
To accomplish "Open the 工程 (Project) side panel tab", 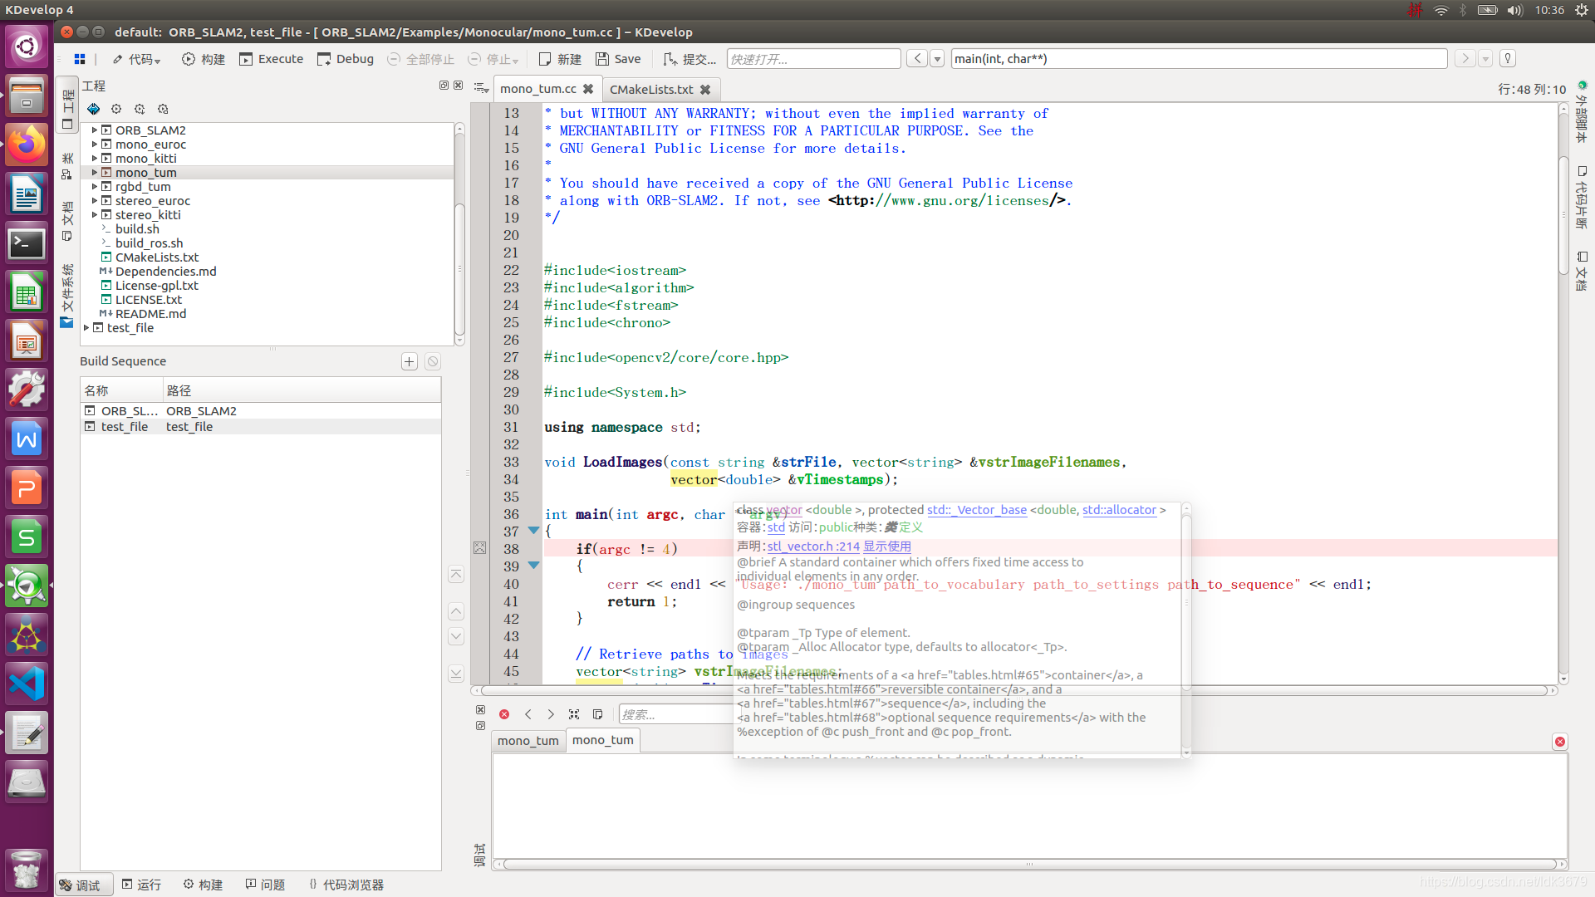I will click(67, 103).
